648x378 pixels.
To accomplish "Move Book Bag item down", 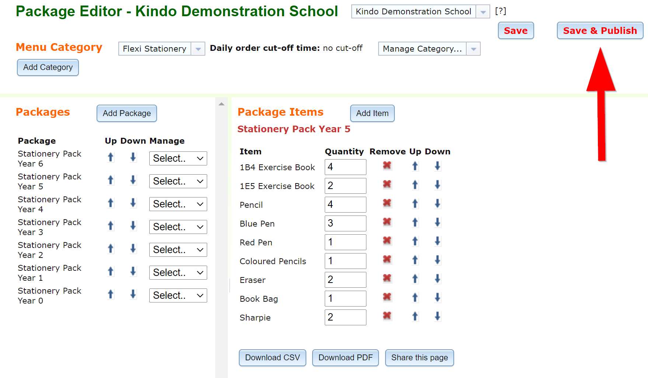I will pos(438,298).
